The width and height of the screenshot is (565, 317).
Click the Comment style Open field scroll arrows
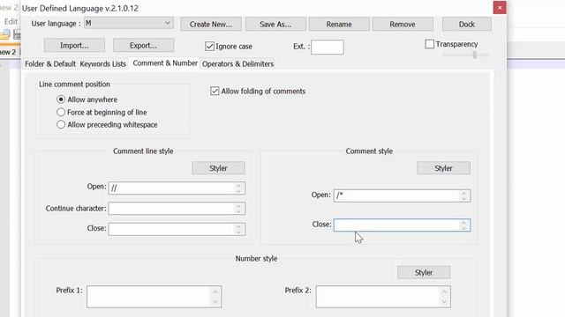(x=463, y=195)
